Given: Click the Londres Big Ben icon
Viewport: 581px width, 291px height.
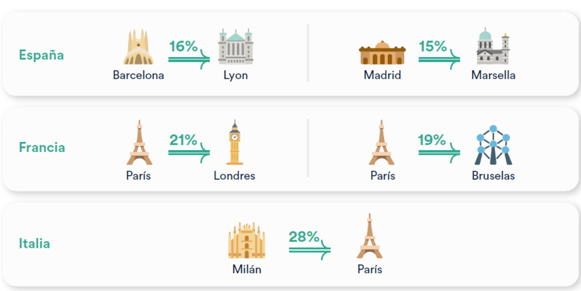Looking at the screenshot, I should (235, 142).
